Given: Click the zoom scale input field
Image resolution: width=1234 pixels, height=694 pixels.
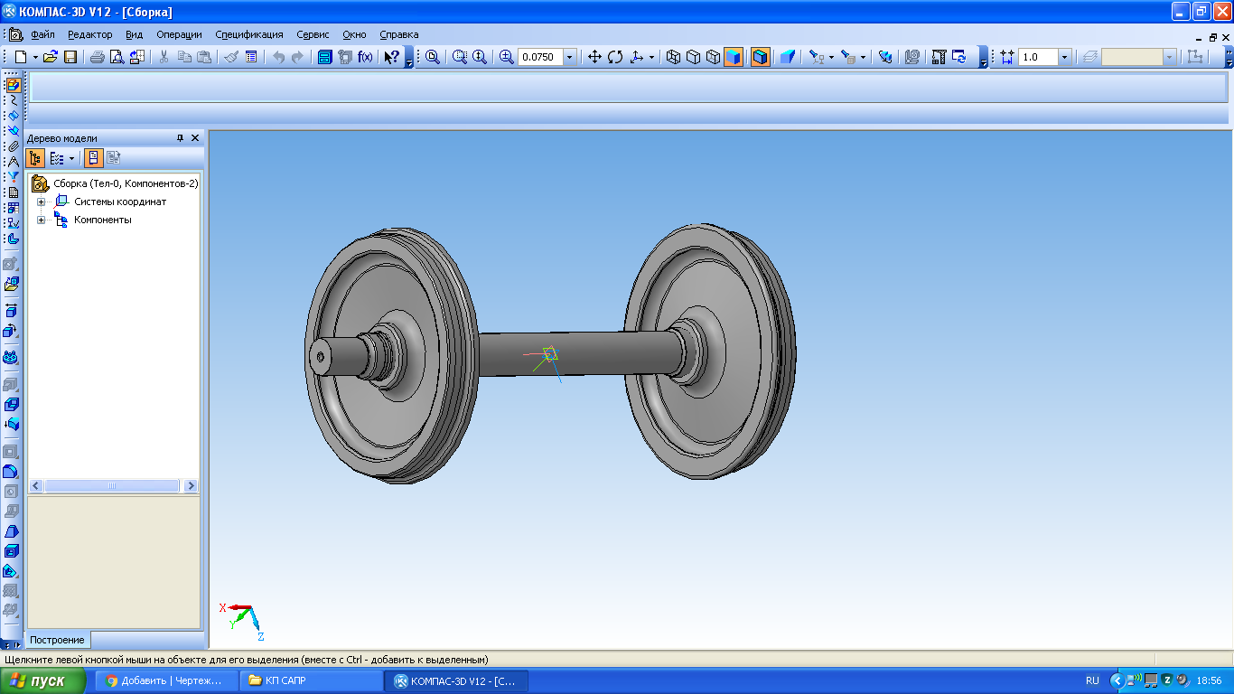Looking at the screenshot, I should [540, 57].
